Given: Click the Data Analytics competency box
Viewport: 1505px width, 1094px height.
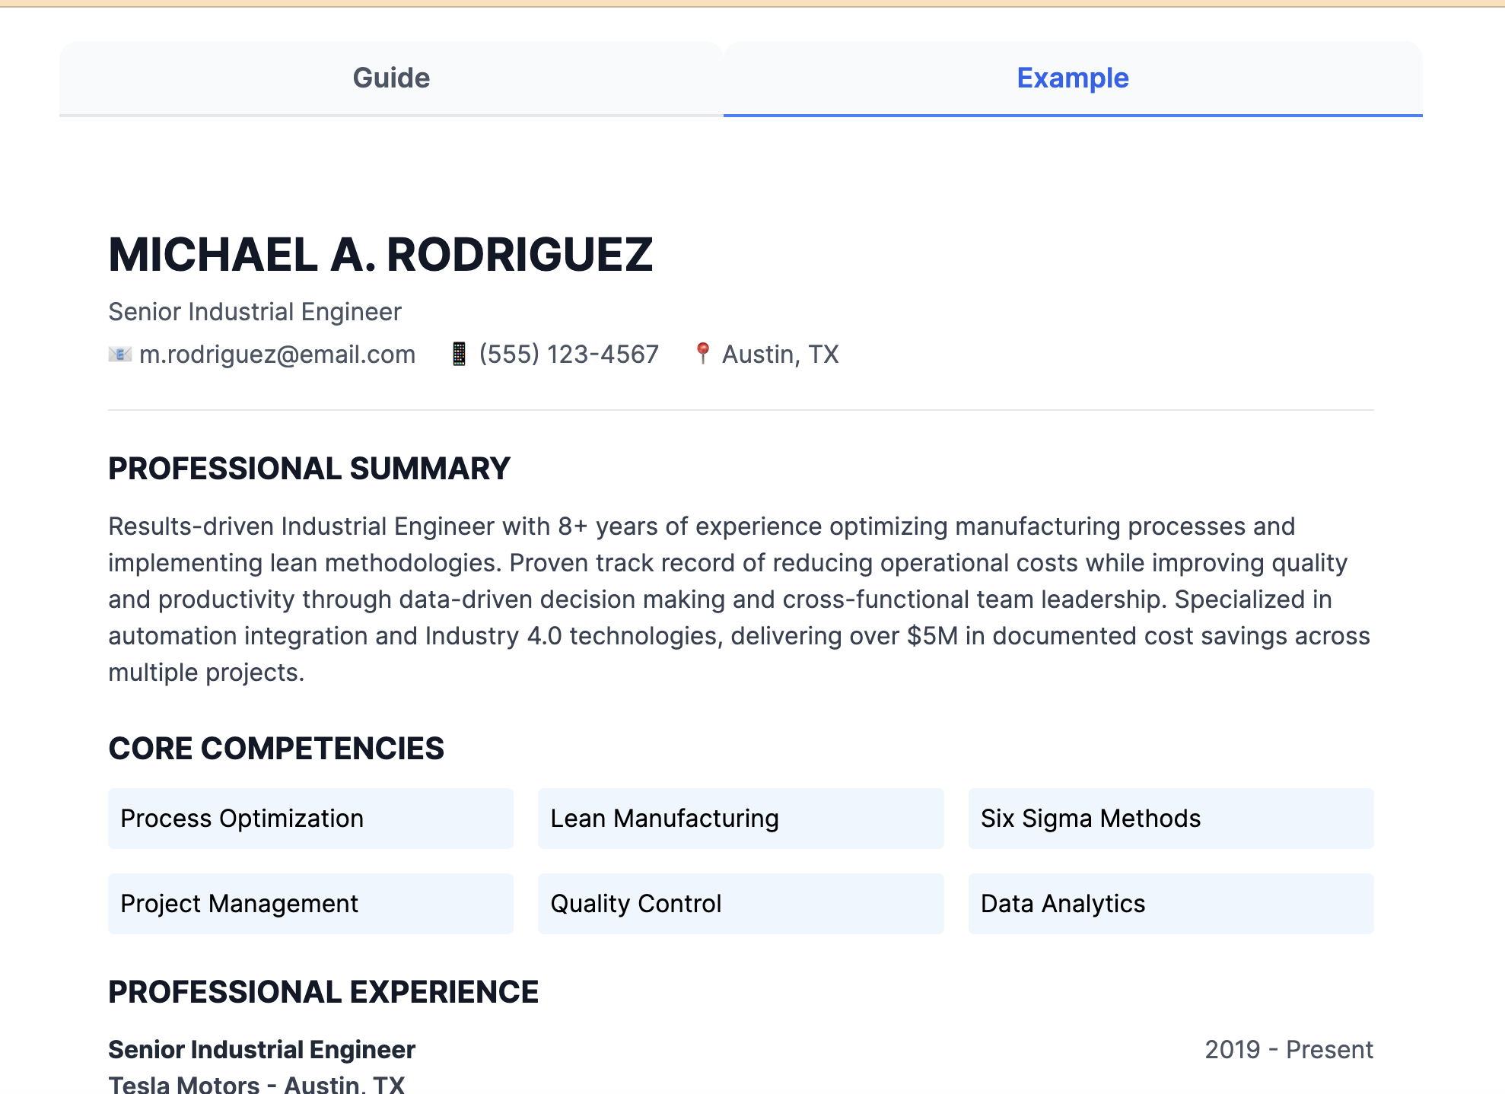Looking at the screenshot, I should (1170, 904).
